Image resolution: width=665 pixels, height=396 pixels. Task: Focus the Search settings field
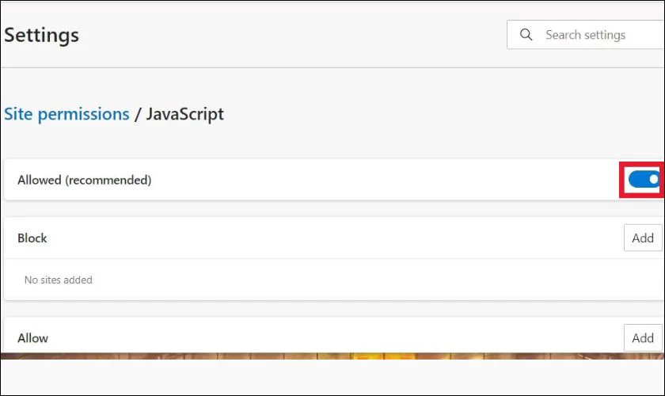pyautogui.click(x=586, y=34)
